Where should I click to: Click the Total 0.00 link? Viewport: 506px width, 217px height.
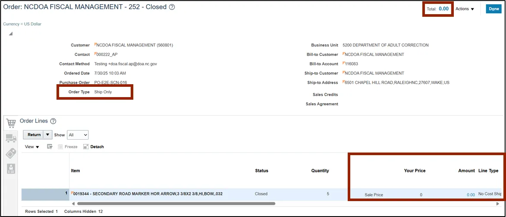(x=444, y=9)
